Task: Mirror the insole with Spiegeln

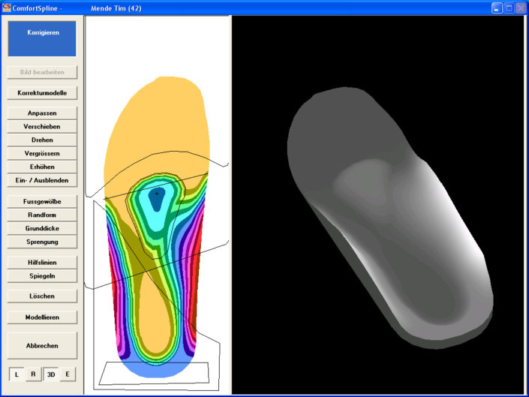Action: click(42, 276)
